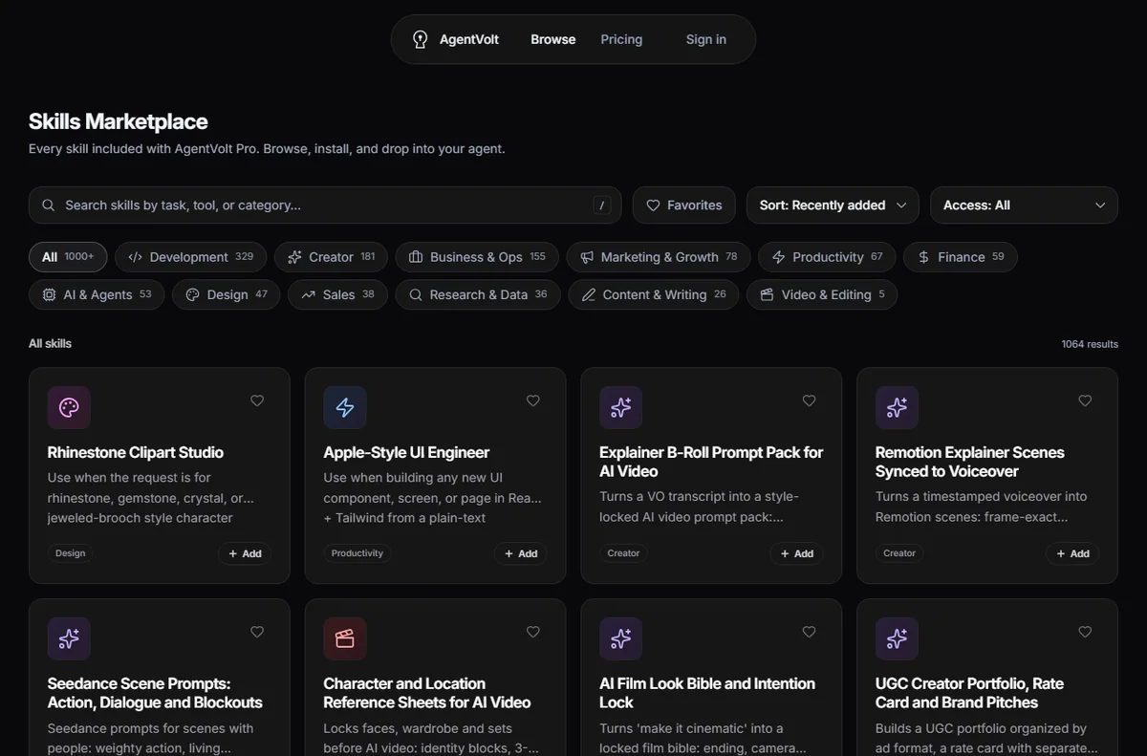The width and height of the screenshot is (1147, 756).
Task: Click the Skills Marketplace heading
Action: tap(119, 121)
